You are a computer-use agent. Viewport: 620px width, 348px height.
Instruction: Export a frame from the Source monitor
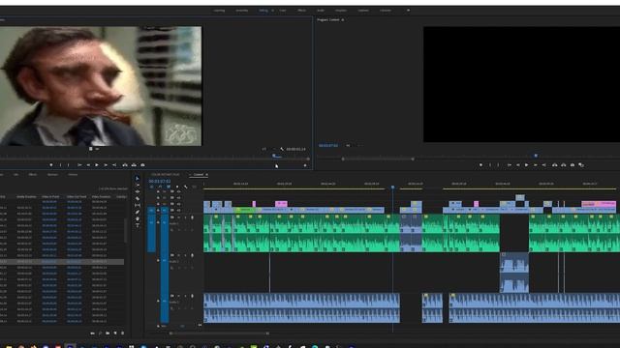click(142, 165)
